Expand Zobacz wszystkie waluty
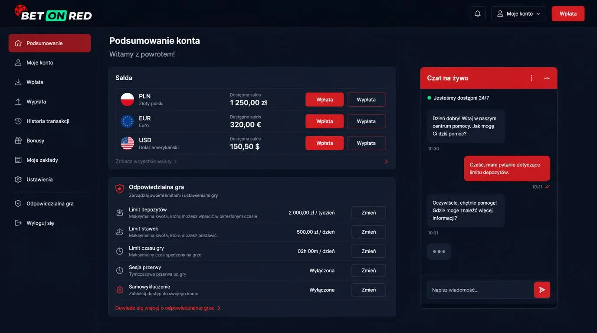Viewport: 597px width, 333px height. (x=146, y=162)
